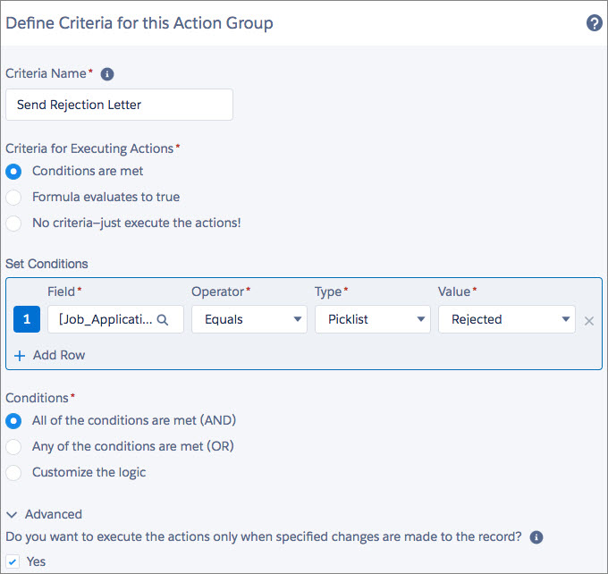The width and height of the screenshot is (608, 574).
Task: Click the Add Row link
Action: tap(58, 355)
